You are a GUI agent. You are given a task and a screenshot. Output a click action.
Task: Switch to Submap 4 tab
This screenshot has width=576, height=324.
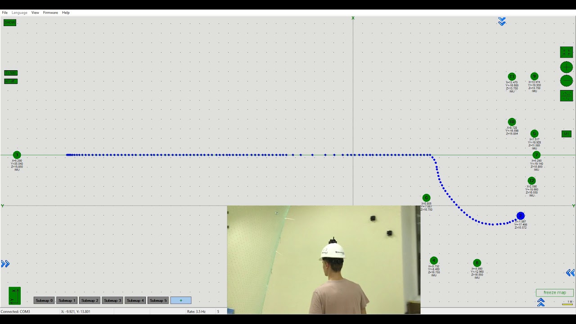135,300
